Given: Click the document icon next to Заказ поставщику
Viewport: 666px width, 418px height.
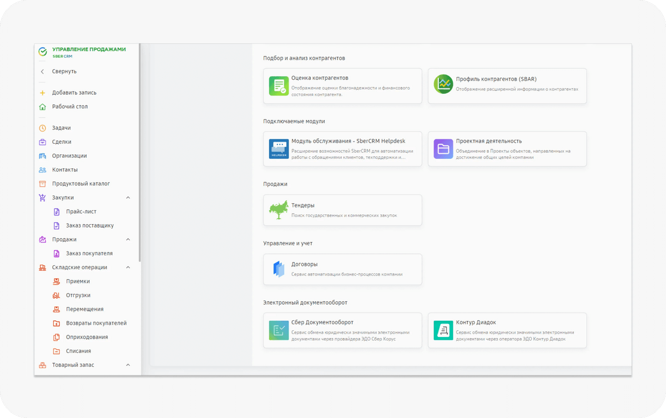Looking at the screenshot, I should pyautogui.click(x=56, y=225).
